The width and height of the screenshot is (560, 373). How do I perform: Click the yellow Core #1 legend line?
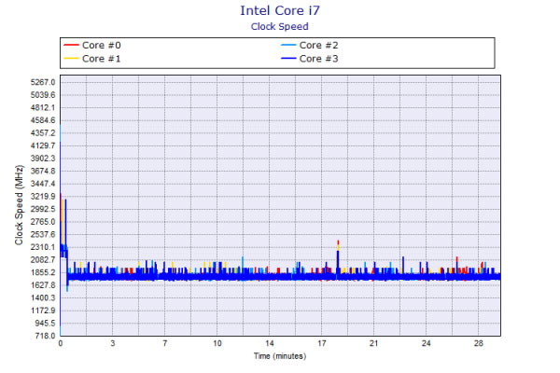click(x=71, y=58)
